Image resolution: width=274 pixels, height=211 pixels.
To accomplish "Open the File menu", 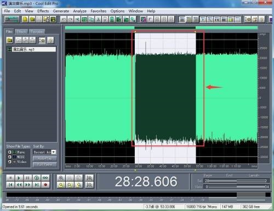I will (x=7, y=11).
